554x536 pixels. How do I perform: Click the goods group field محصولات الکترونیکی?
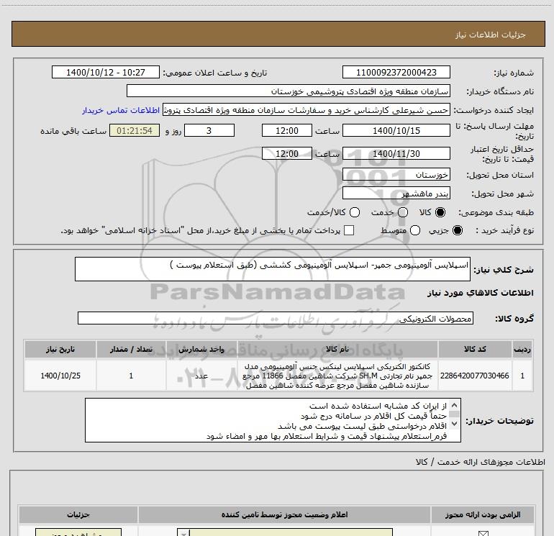click(276, 318)
